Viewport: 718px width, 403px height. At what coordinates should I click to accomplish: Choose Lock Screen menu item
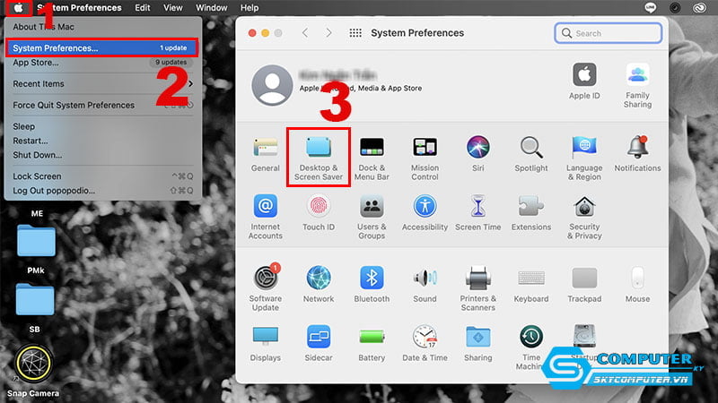click(102, 176)
